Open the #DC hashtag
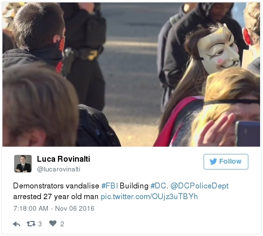This screenshot has height=236, width=263. click(x=158, y=186)
